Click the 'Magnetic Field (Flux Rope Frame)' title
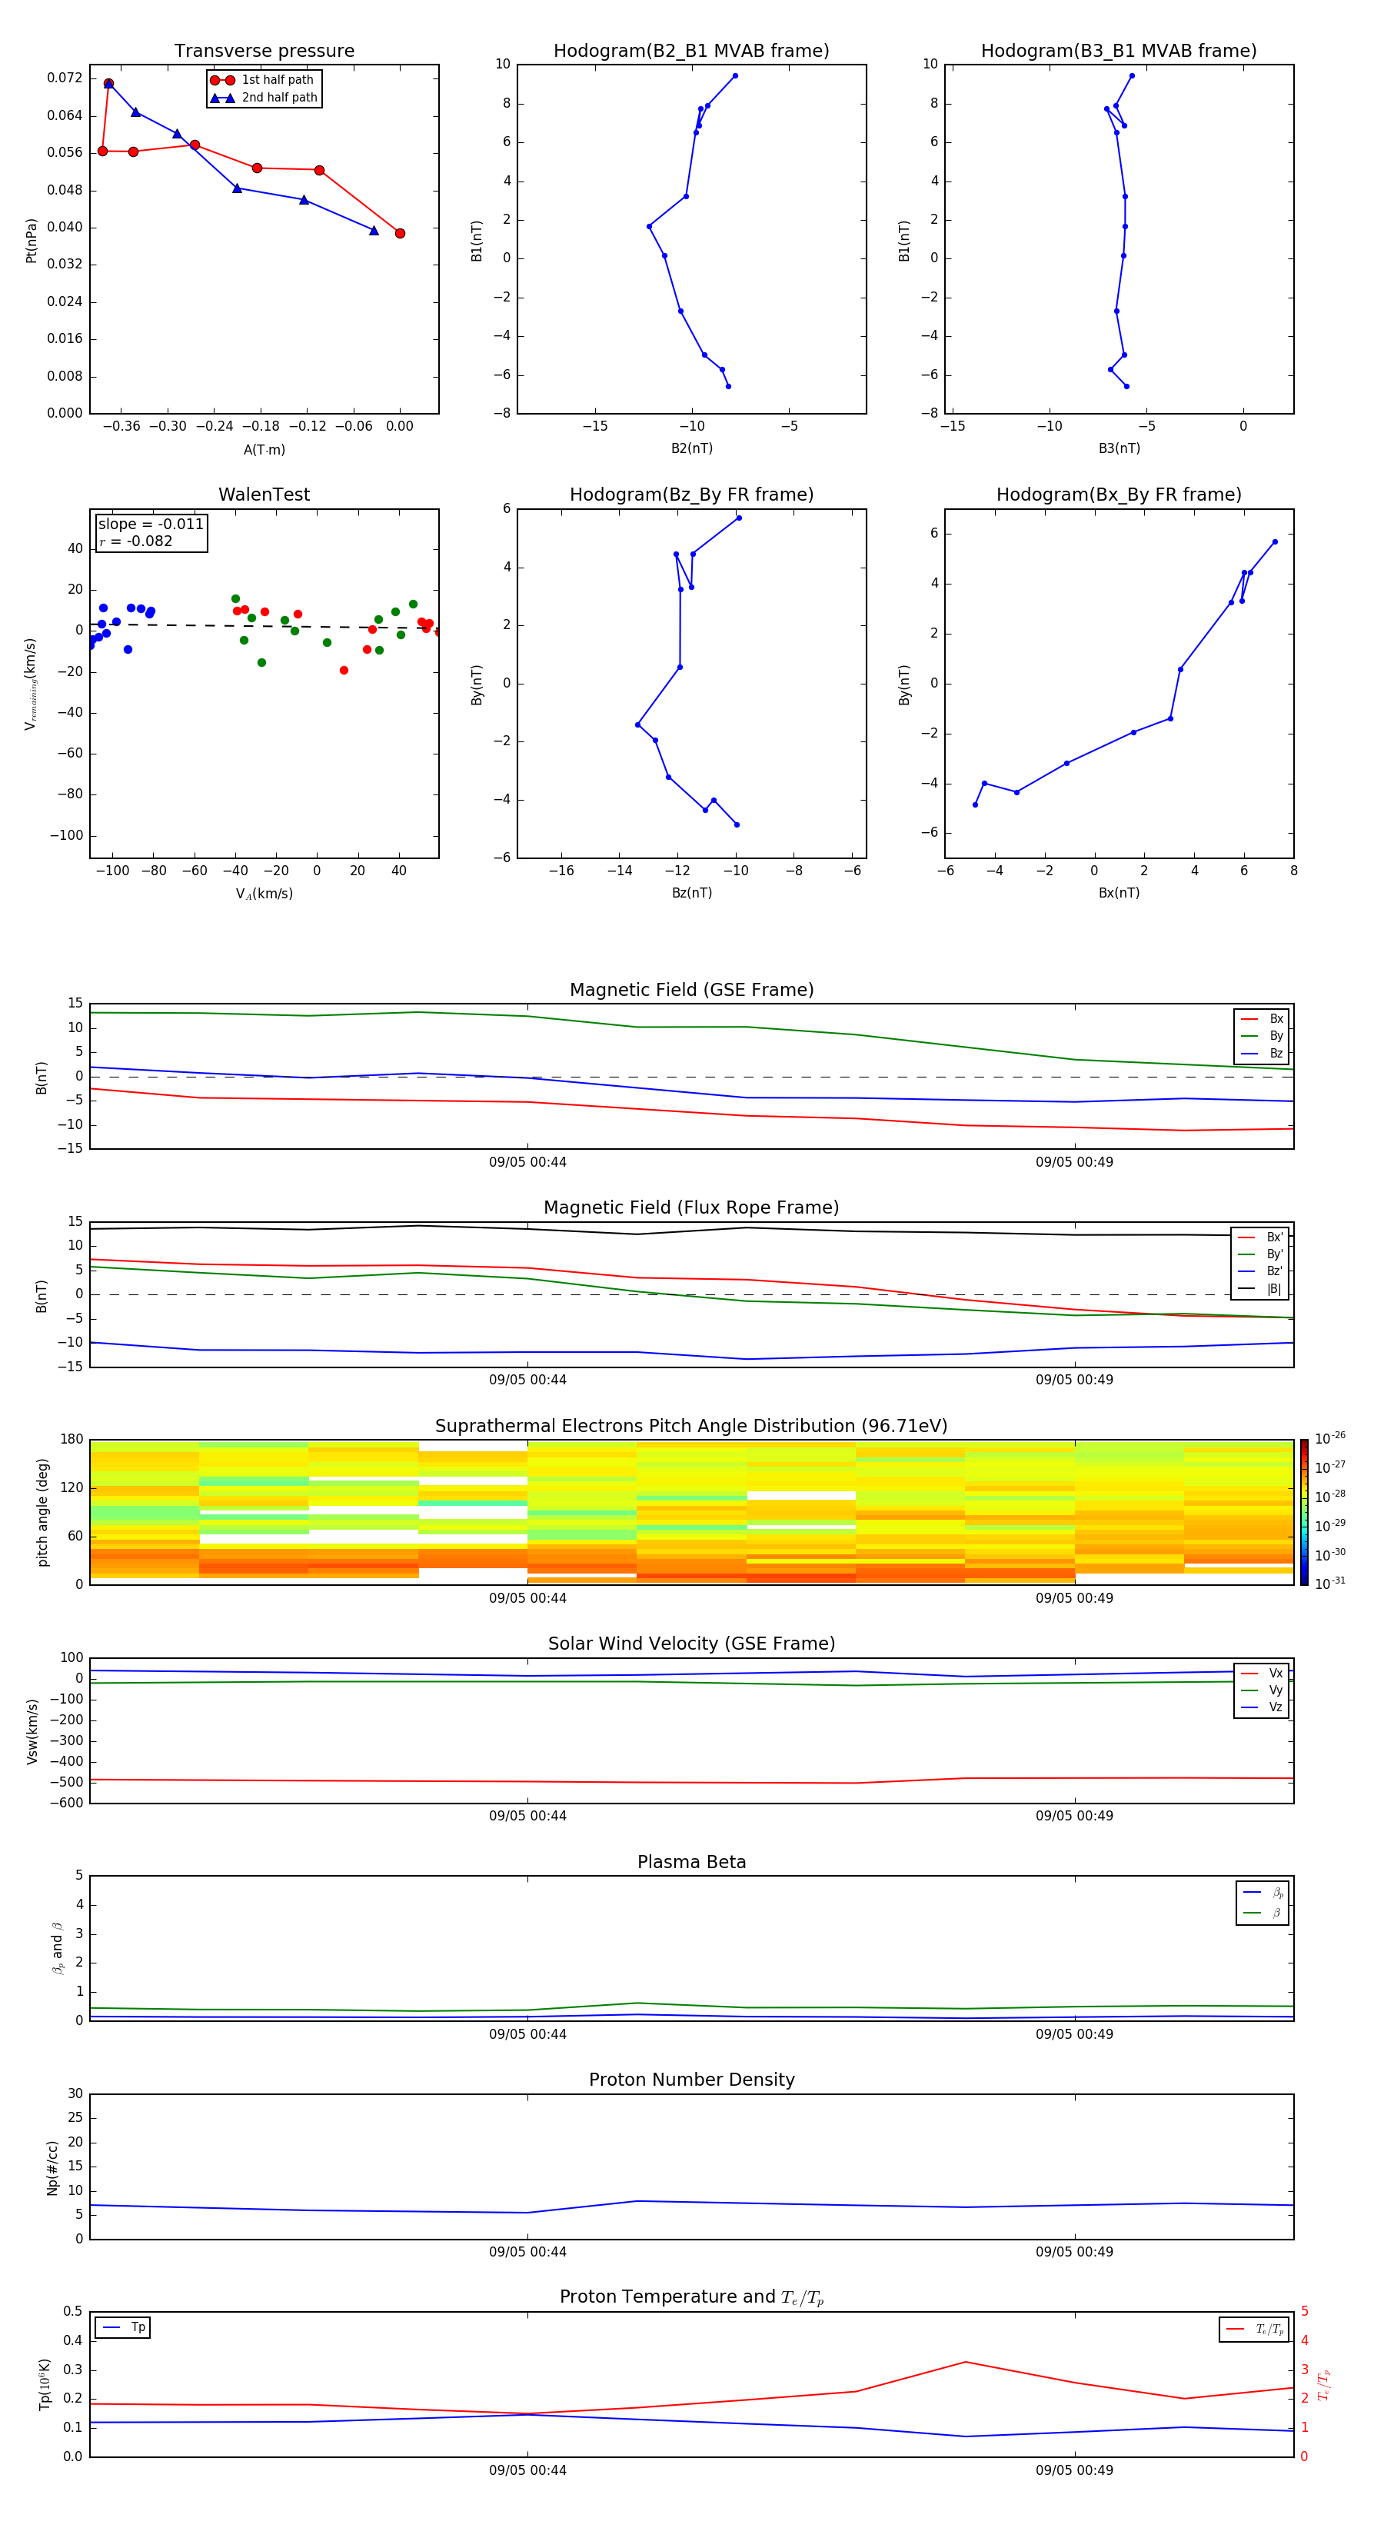Viewport: 1384px width, 2538px height. click(691, 1208)
